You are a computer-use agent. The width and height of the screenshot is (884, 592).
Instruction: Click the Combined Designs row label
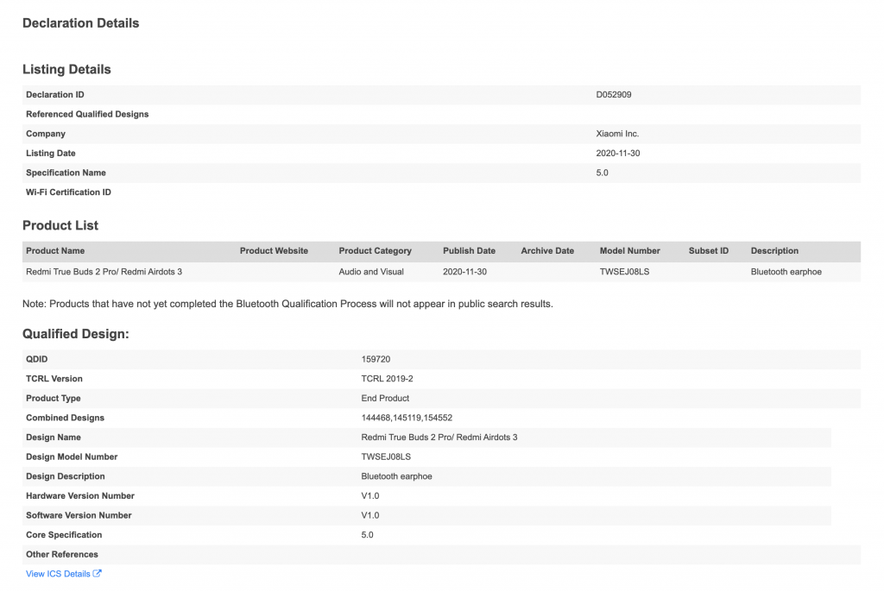[x=65, y=418]
